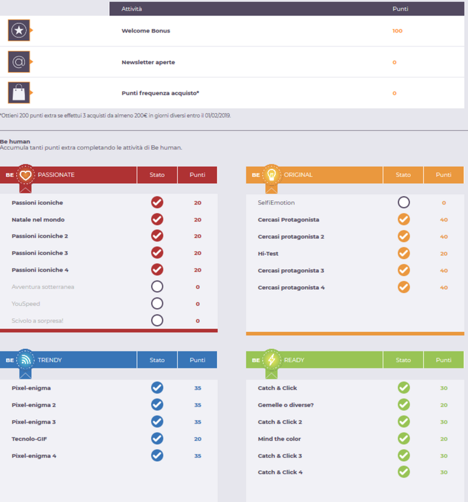The height and width of the screenshot is (502, 468).
Task: Click the Be Passionate heart badge
Action: coord(26,175)
